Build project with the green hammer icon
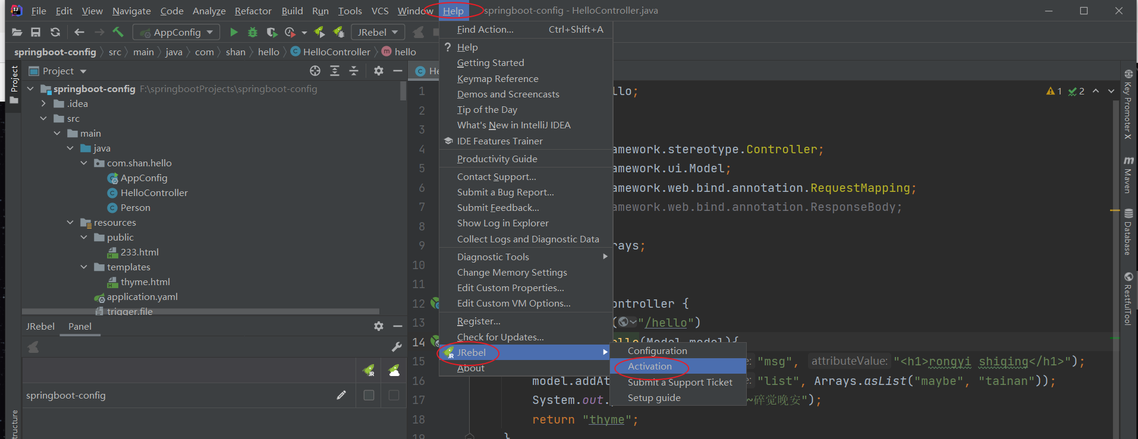1138x439 pixels. pyautogui.click(x=118, y=31)
